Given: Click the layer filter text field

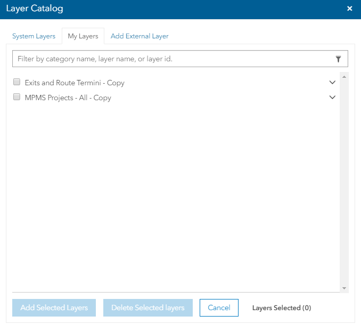Looking at the screenshot, I should click(x=170, y=59).
